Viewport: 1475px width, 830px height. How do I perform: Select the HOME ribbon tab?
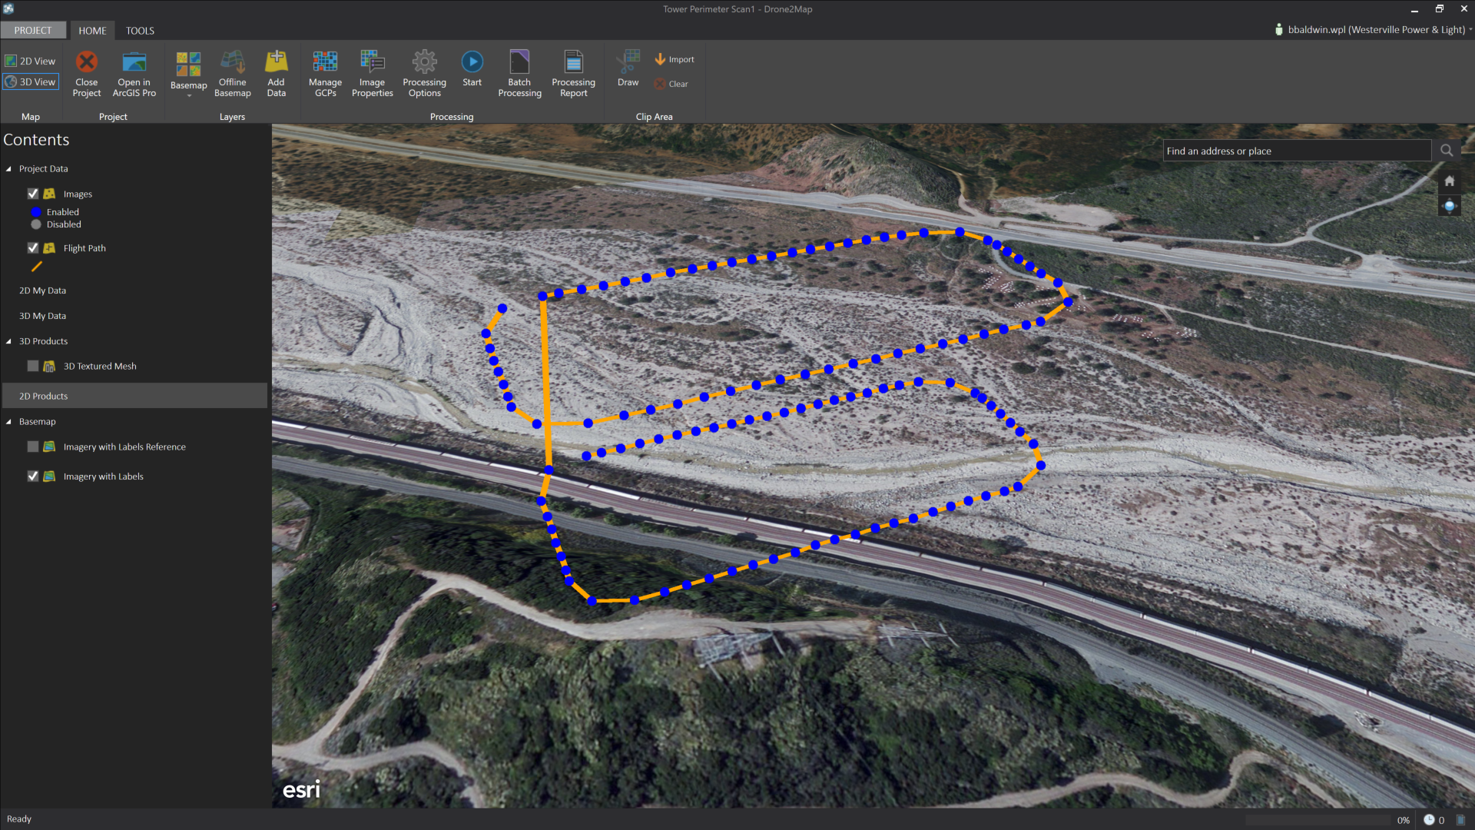point(92,31)
